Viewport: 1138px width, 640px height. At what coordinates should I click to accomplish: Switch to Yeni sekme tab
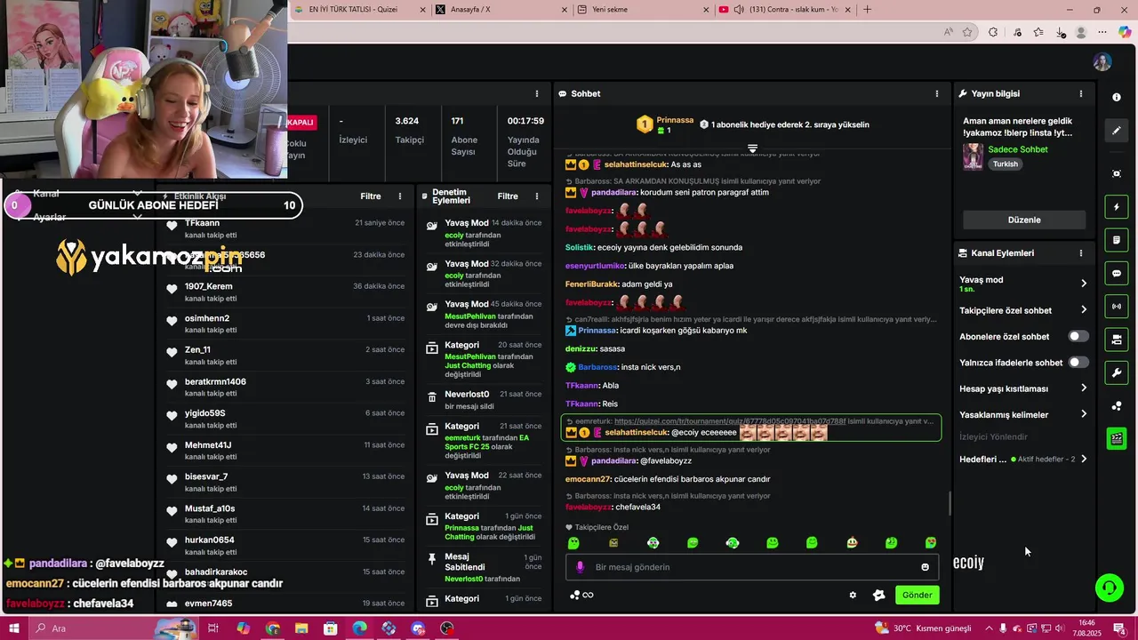click(x=643, y=10)
